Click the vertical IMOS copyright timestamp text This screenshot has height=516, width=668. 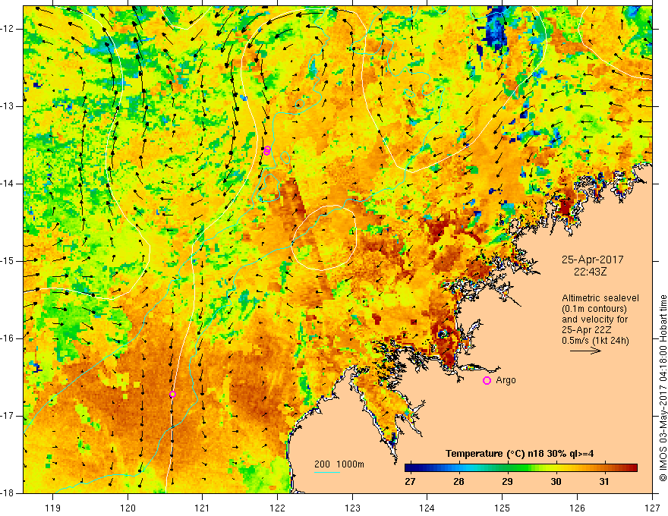point(663,388)
